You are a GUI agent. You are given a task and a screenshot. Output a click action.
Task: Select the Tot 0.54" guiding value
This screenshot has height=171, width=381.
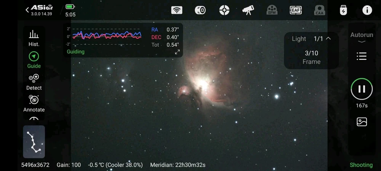165,45
